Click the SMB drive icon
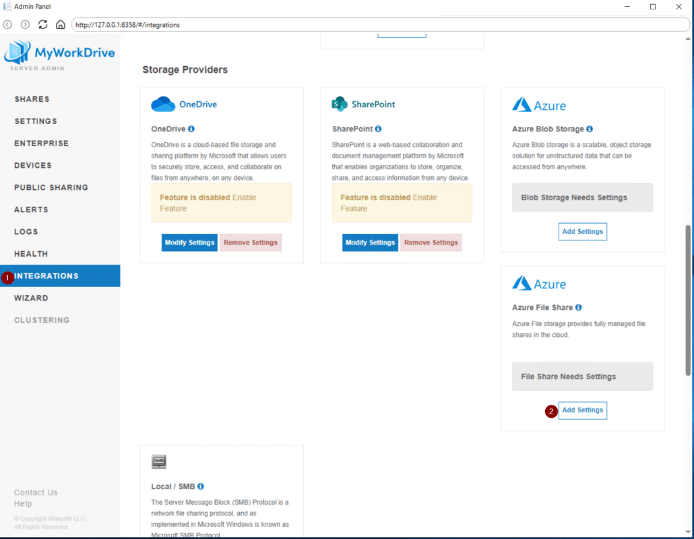 pyautogui.click(x=159, y=461)
